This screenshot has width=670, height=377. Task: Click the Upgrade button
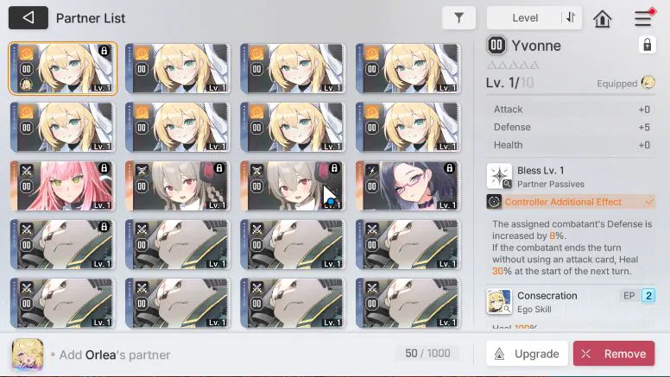[x=527, y=354]
